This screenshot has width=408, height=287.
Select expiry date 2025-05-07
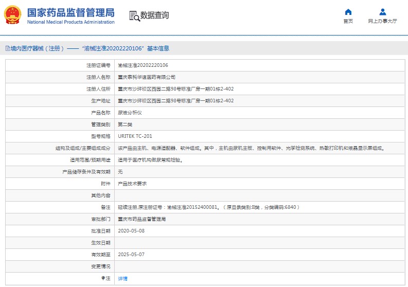point(131,255)
